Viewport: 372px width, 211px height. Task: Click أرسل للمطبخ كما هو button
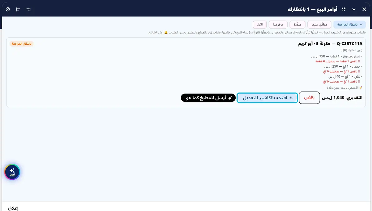click(208, 98)
